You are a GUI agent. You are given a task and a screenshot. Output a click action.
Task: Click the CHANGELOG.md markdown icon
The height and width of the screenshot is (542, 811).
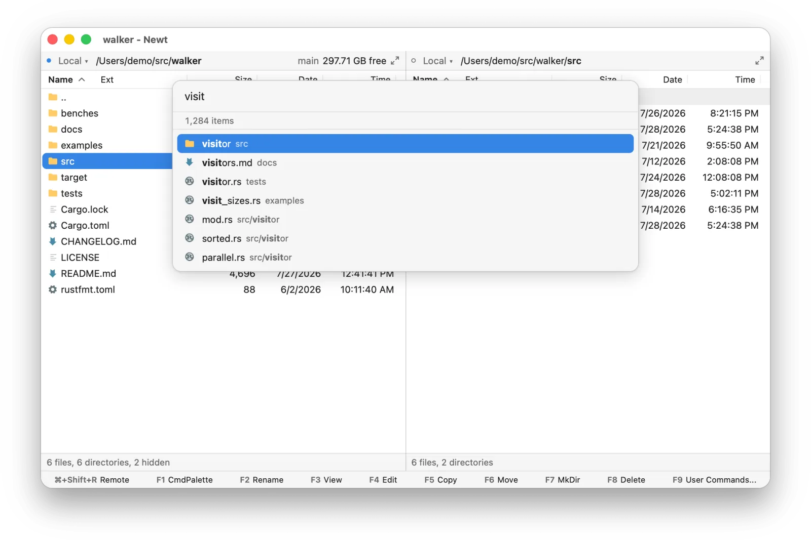tap(53, 241)
